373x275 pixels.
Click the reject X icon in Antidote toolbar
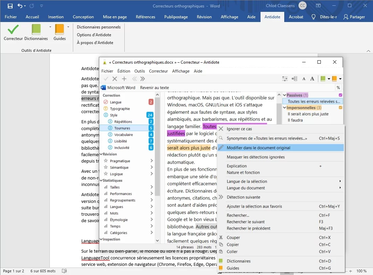click(x=115, y=79)
